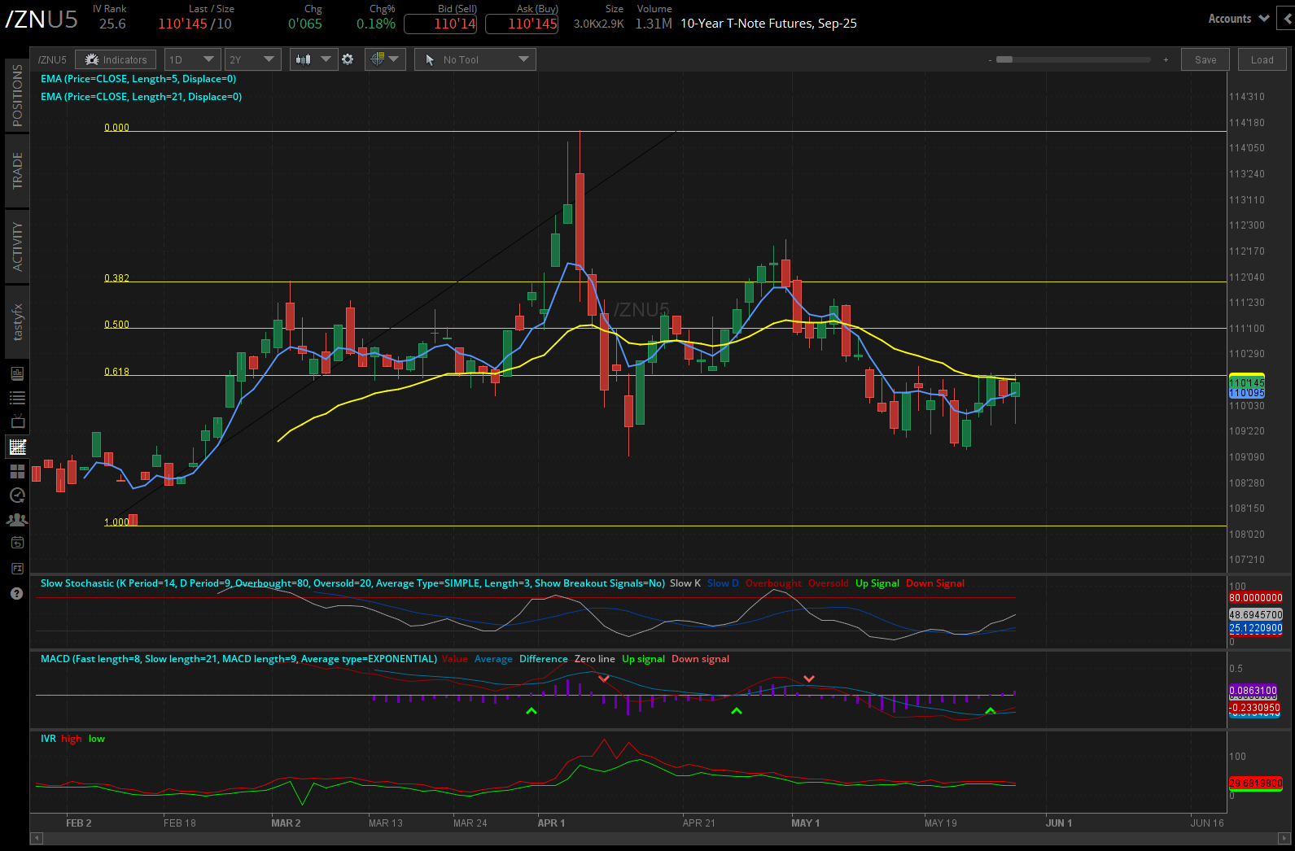The image size is (1295, 851).
Task: Select the IVR indicator label
Action: click(48, 739)
